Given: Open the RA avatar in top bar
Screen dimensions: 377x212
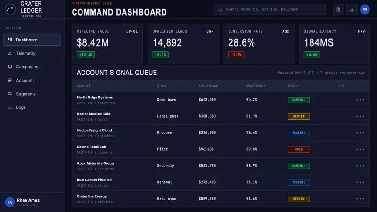Looking at the screenshot, I should tap(365, 9).
